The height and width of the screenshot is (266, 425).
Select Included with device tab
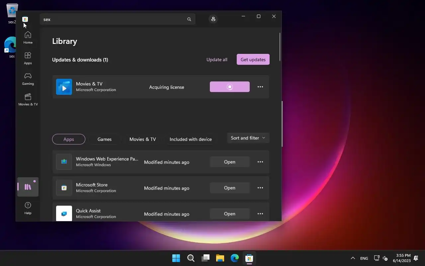(x=191, y=139)
